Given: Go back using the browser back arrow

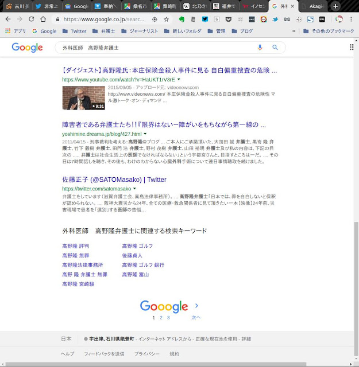Looking at the screenshot, I should (x=8, y=19).
